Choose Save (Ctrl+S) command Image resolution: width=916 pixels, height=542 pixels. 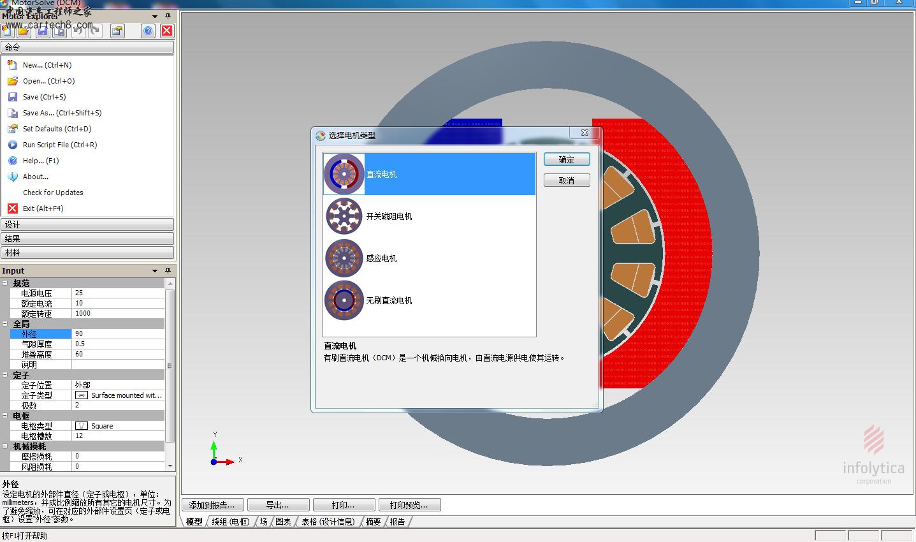[44, 97]
